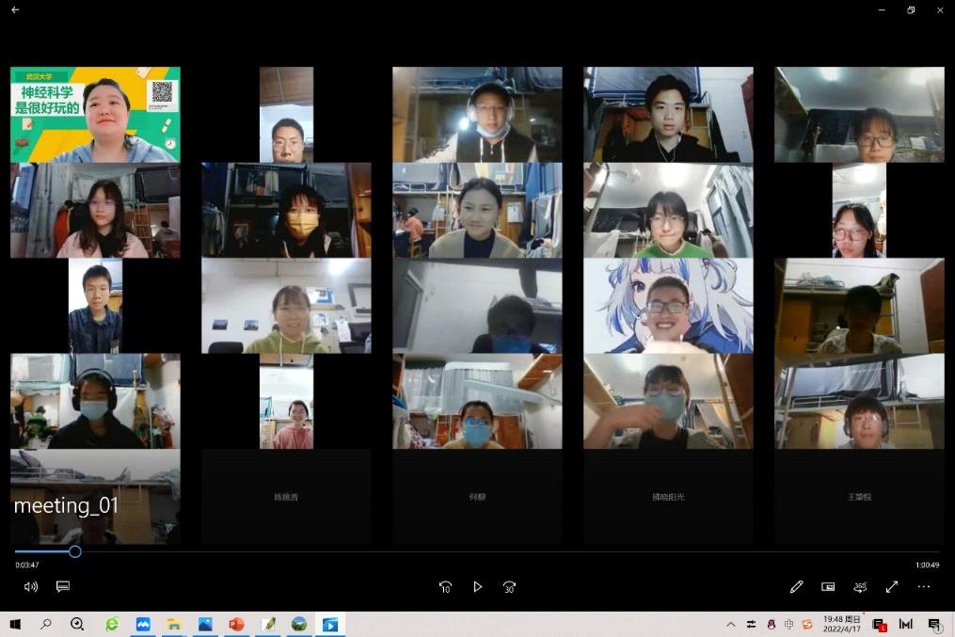Screen dimensions: 955x637
Task: Expand hidden system tray icons
Action: coord(731,624)
